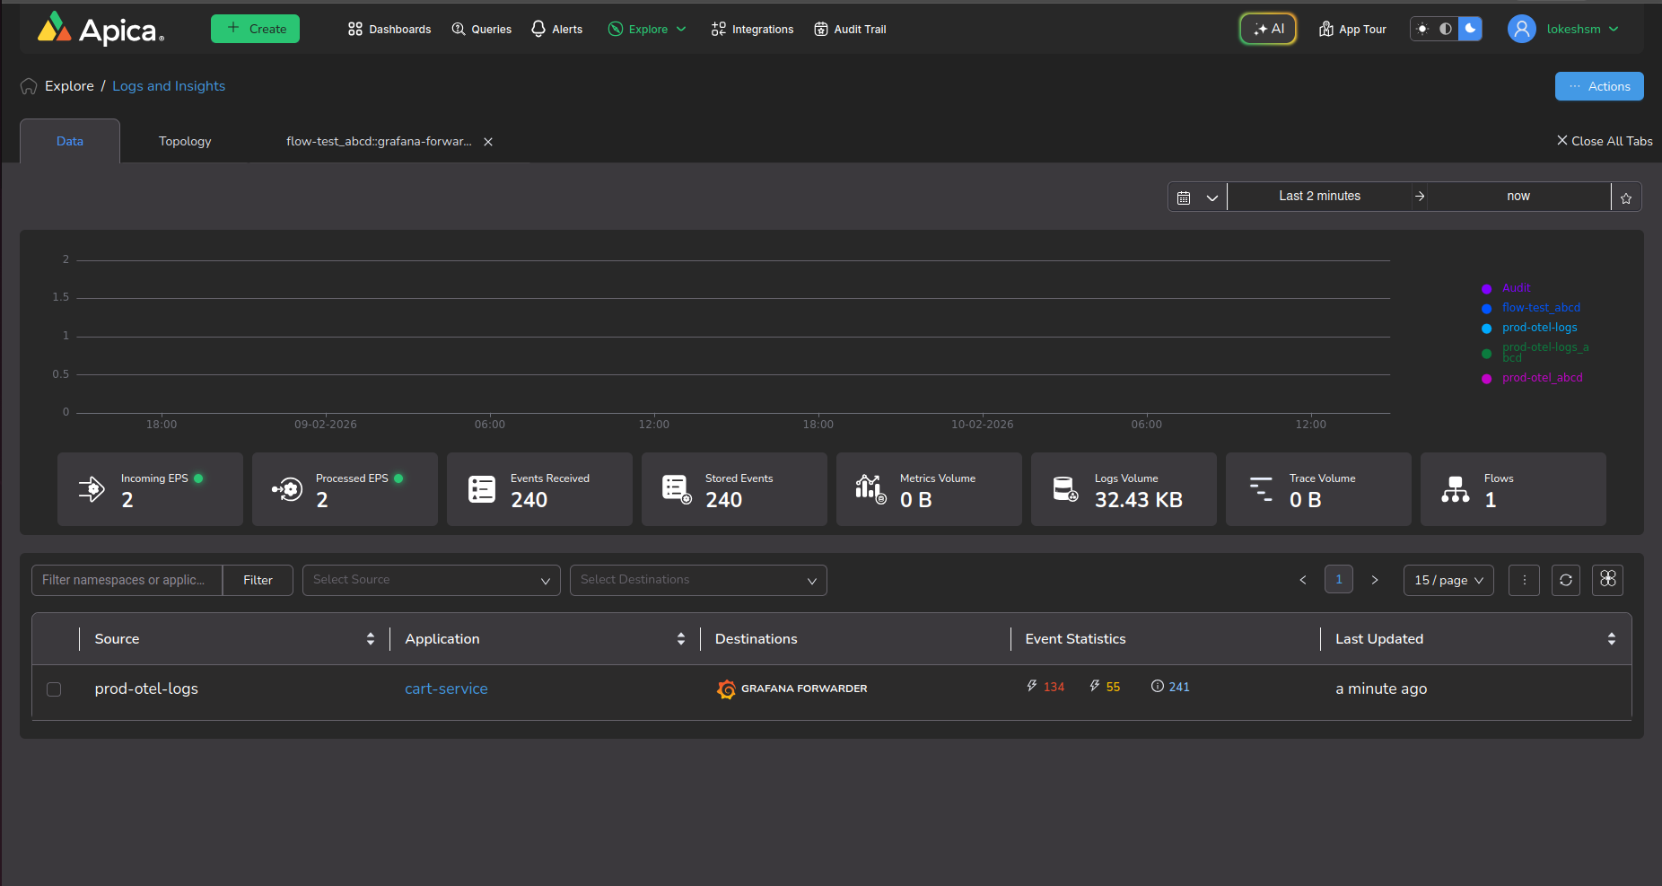Screen dimensions: 1662x886
Task: Switch to dark mode moon toggle
Action: point(1470,29)
